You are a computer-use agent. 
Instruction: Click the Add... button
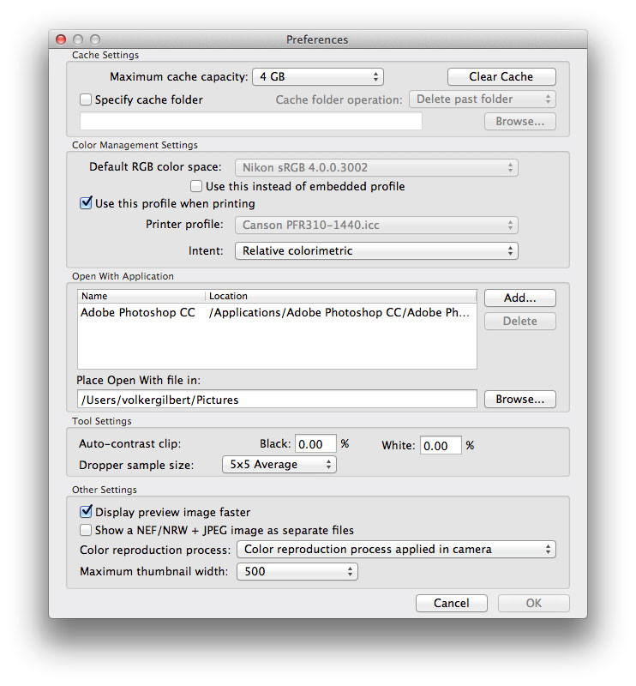[x=520, y=298]
